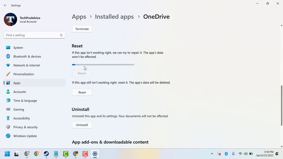283x159 pixels.
Task: Open Network & internet settings
Action: point(34,65)
